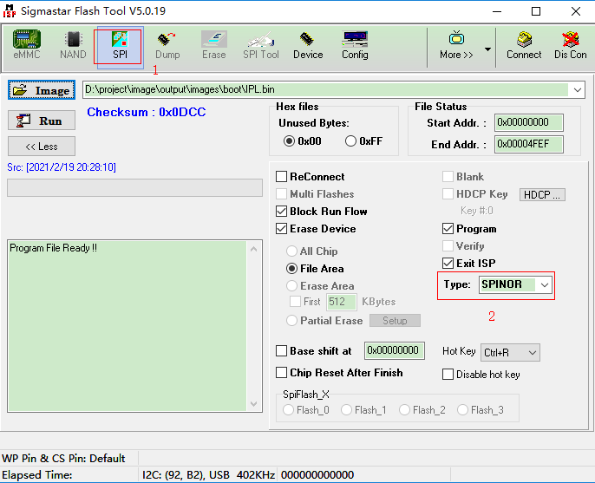Expand the image file path dropdown
595x483 pixels.
579,90
